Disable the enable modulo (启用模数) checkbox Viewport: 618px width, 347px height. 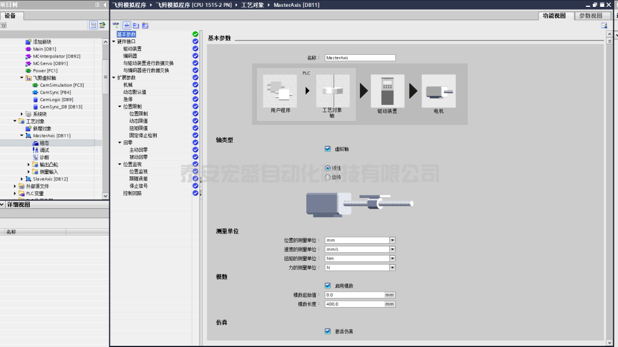[328, 285]
